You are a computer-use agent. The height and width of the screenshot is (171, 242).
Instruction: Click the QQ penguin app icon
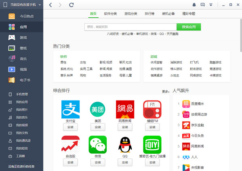(x=125, y=144)
